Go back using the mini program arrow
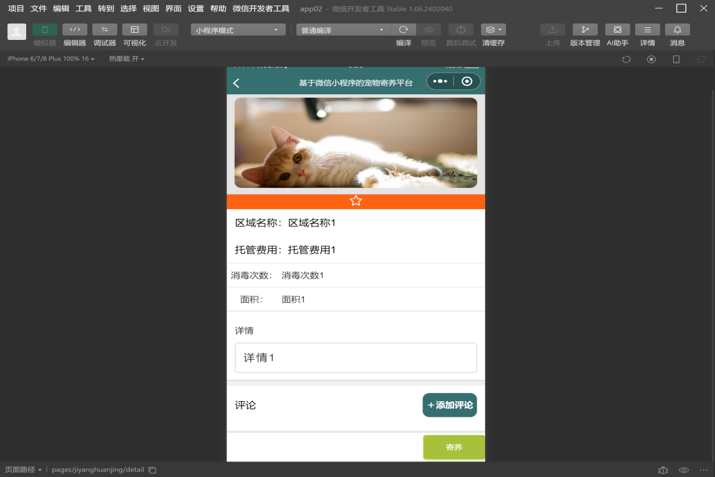Screen dimensions: 715x477 (x=237, y=83)
